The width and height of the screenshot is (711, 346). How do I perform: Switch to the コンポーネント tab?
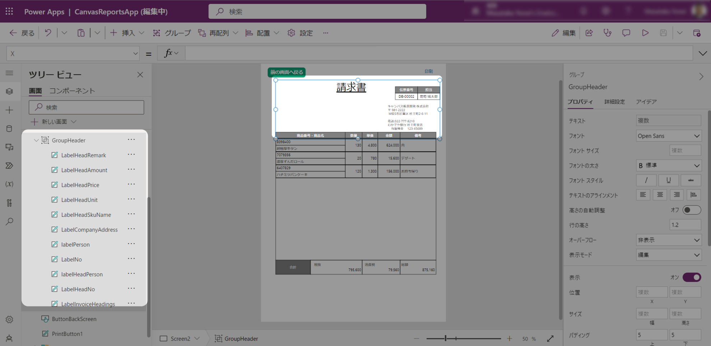pyautogui.click(x=72, y=91)
